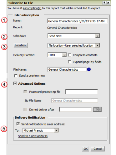Click the Do not deliver after date field
The height and width of the screenshot is (155, 116).
coord(75,109)
